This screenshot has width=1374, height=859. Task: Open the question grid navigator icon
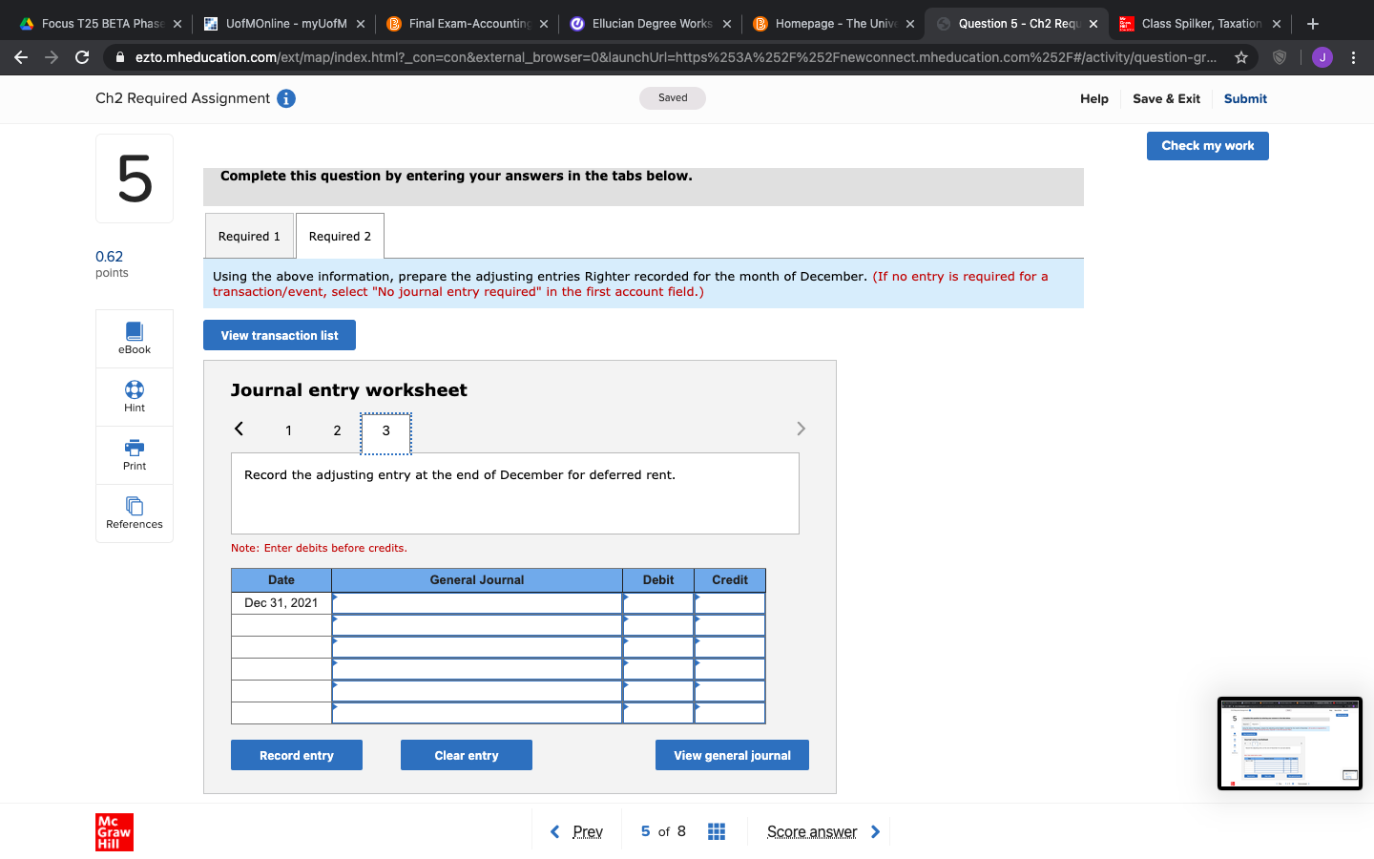pyautogui.click(x=717, y=831)
